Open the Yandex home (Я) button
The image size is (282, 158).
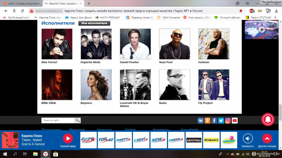(14, 11)
